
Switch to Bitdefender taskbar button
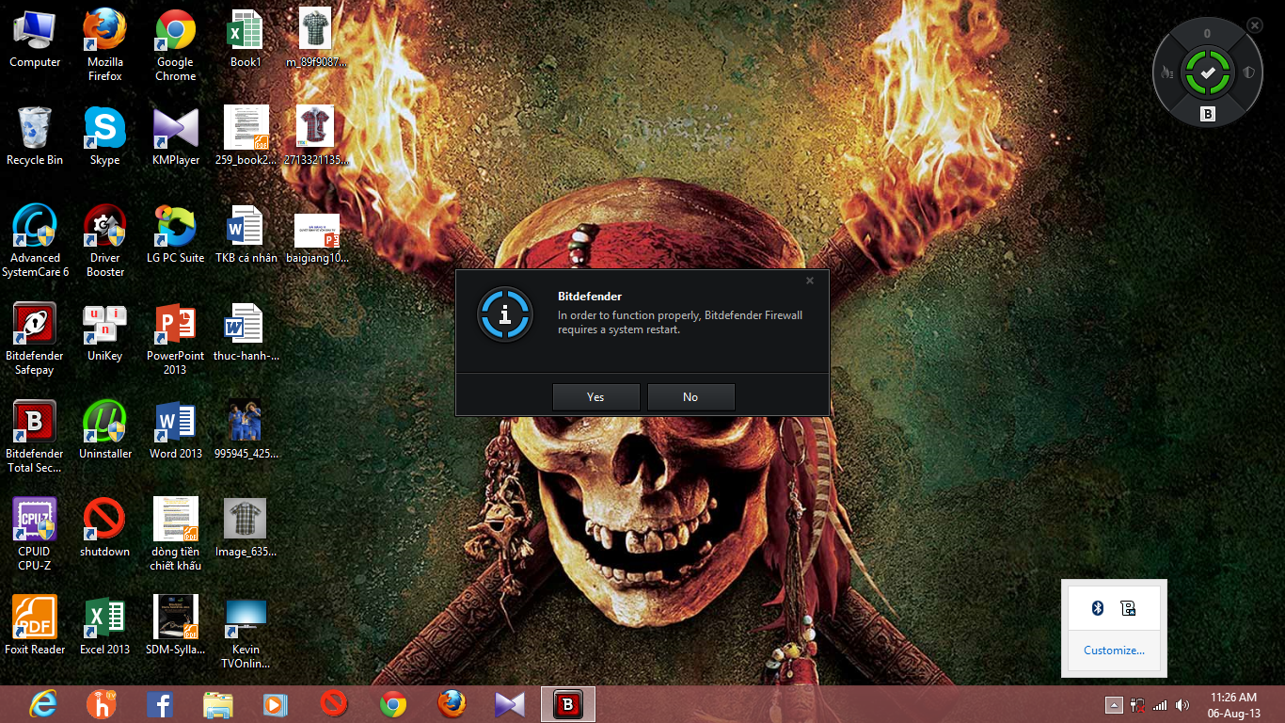point(568,704)
